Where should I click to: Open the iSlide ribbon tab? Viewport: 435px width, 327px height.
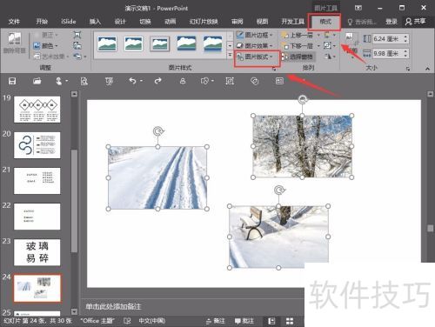click(69, 22)
